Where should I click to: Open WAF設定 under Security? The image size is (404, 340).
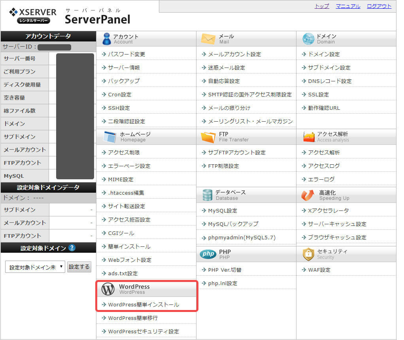point(319,270)
